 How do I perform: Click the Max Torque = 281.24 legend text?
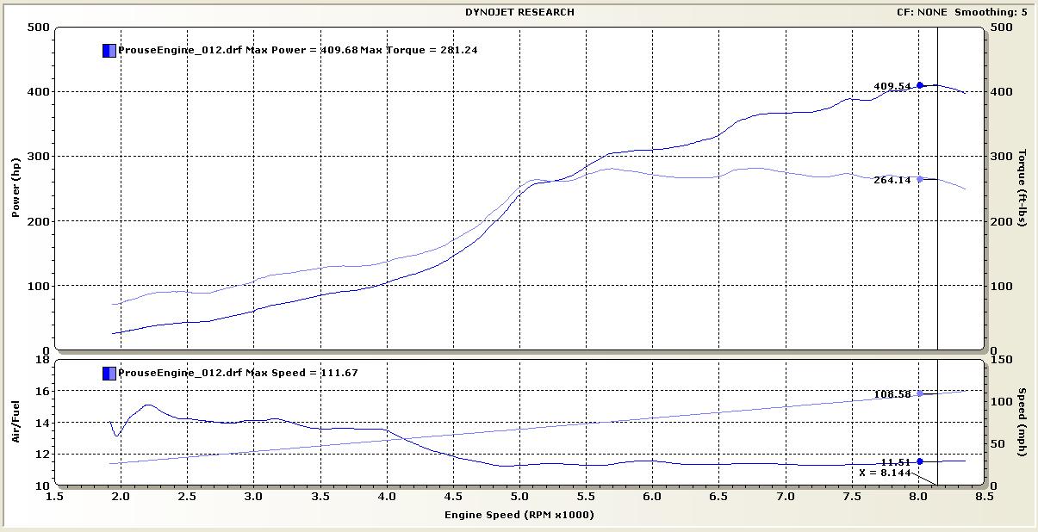point(419,50)
